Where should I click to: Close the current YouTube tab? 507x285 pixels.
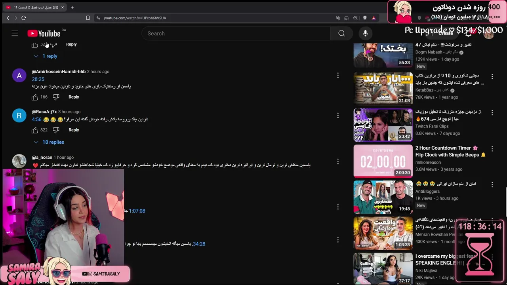pos(62,7)
